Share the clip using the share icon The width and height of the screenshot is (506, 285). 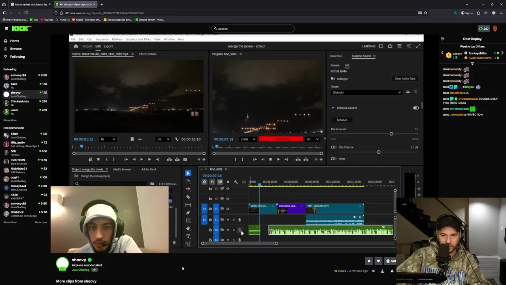point(373,271)
